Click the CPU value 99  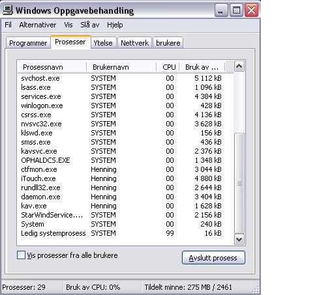pyautogui.click(x=170, y=233)
